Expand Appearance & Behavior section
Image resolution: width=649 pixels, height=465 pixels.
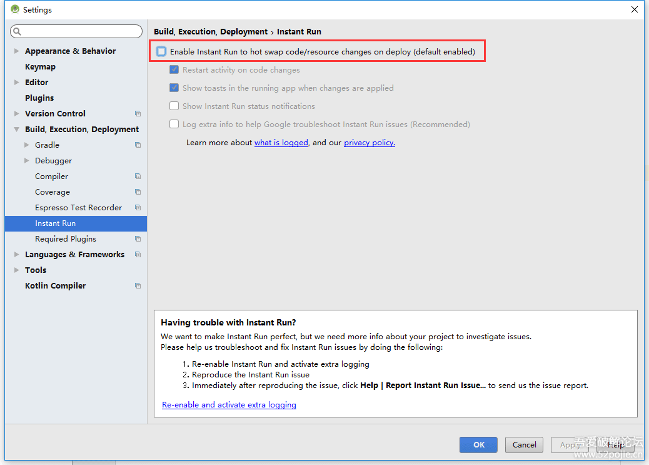16,51
